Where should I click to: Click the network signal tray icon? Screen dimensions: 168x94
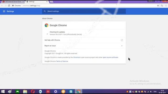pyautogui.click(x=148, y=92)
